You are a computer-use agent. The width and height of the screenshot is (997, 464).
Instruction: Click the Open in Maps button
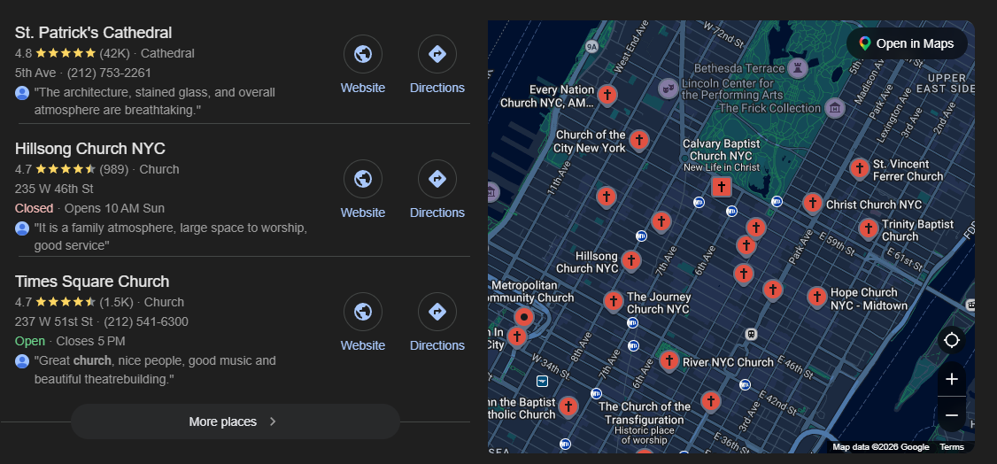(906, 43)
